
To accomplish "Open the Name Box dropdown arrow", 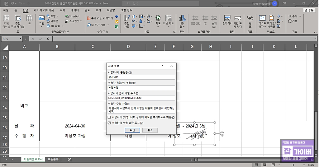I will point(20,39).
